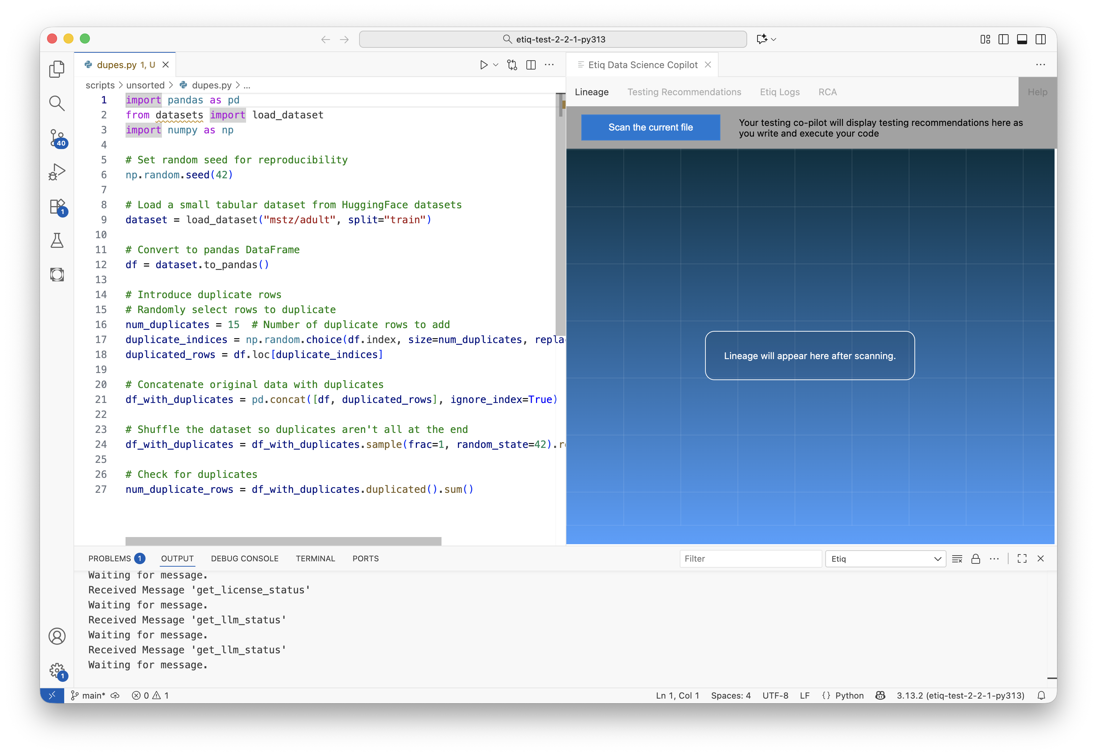This screenshot has width=1097, height=756.
Task: Toggle output auto-scroll lock
Action: click(976, 559)
